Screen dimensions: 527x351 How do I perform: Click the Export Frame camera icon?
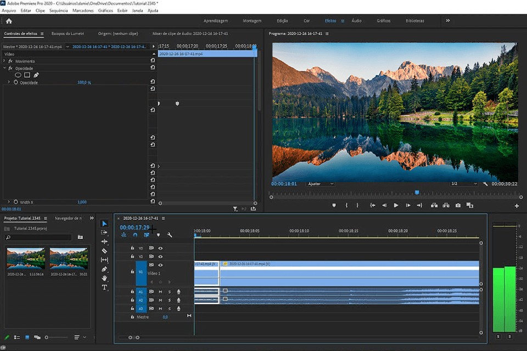tap(458, 205)
